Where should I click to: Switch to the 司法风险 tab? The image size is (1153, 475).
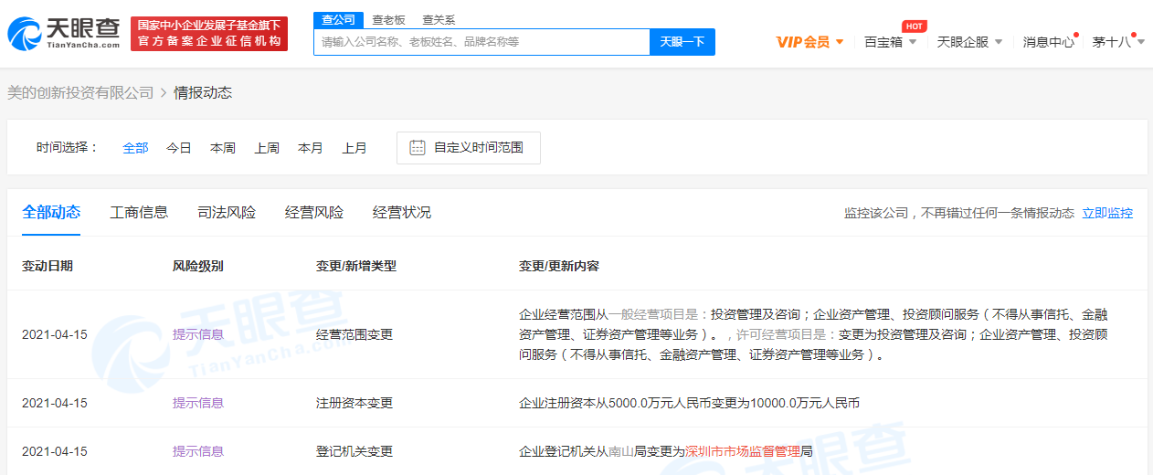(x=227, y=213)
